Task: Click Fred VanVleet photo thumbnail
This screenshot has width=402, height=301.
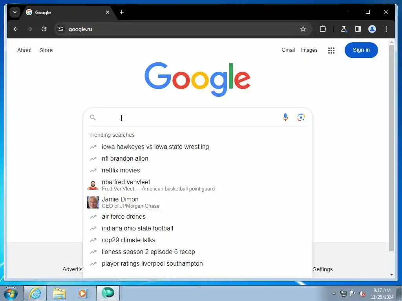Action: [x=93, y=185]
